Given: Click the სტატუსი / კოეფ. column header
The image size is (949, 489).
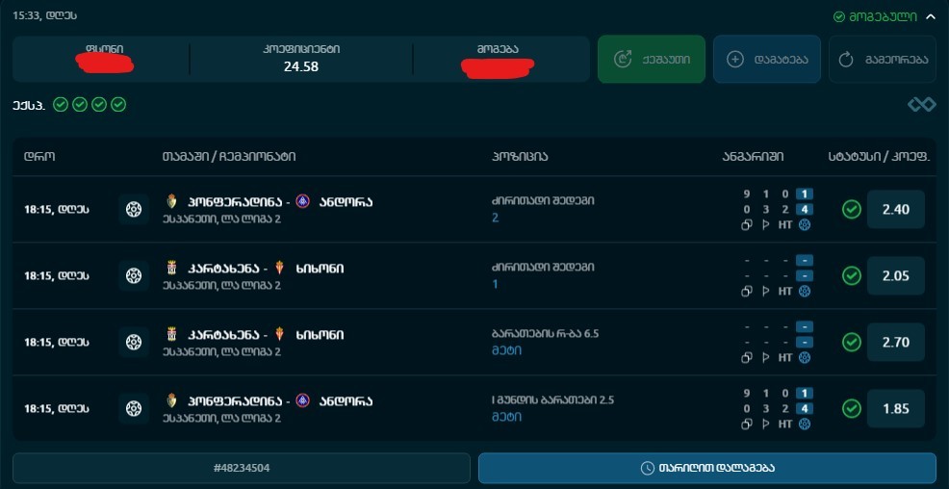Looking at the screenshot, I should tap(877, 157).
